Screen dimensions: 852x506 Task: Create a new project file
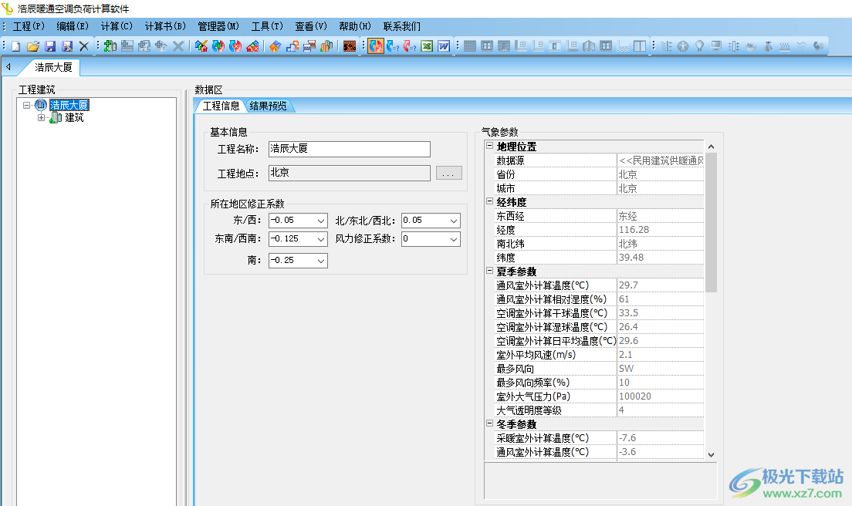(x=15, y=46)
